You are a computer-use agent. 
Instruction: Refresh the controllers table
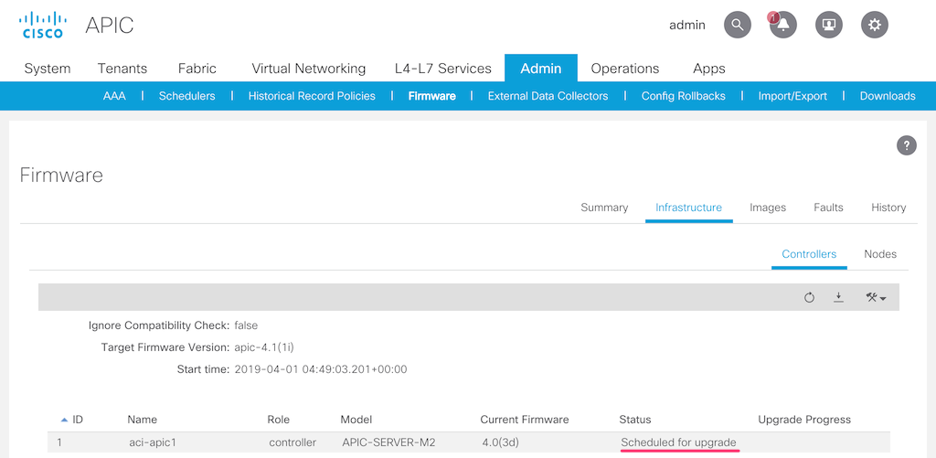[809, 297]
